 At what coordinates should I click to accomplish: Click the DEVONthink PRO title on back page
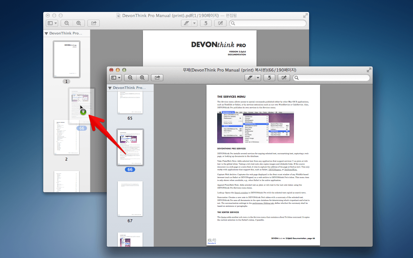click(x=218, y=45)
